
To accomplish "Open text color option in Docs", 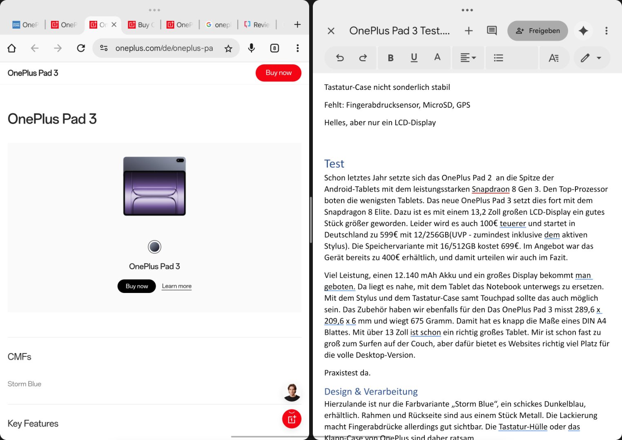I will point(437,58).
